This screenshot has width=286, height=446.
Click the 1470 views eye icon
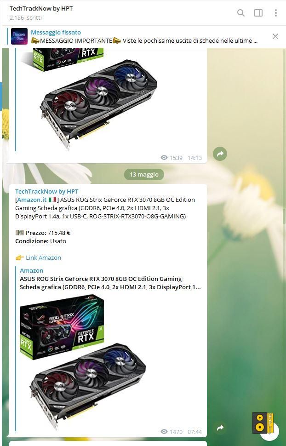164,431
